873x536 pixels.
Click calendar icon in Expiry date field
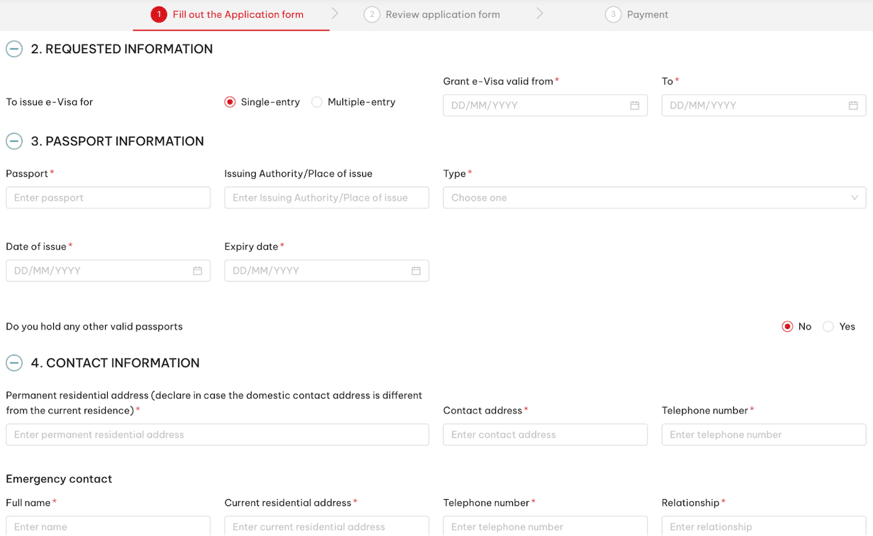tap(416, 270)
